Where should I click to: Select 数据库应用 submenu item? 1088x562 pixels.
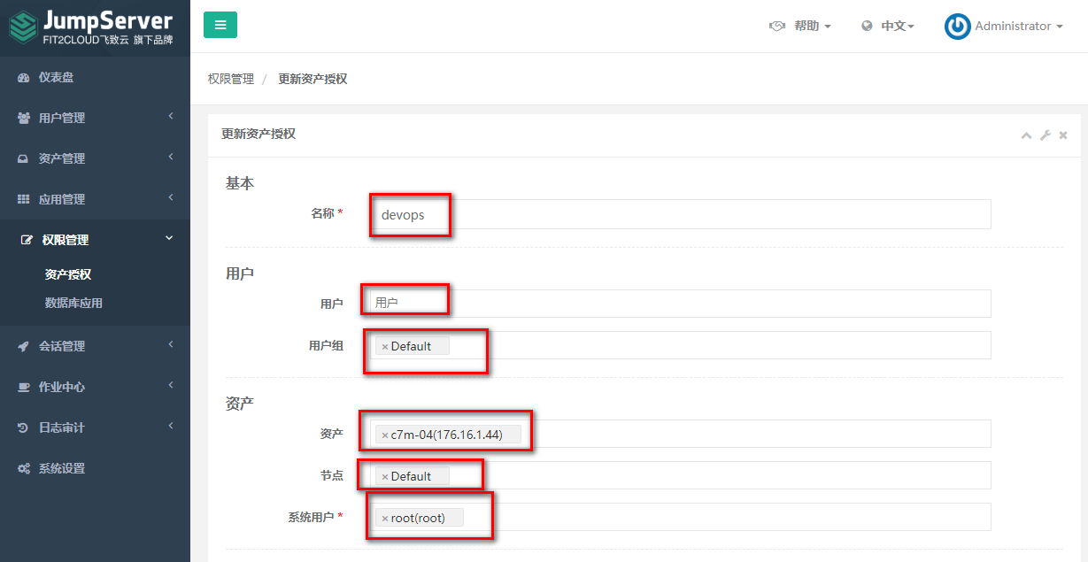pyautogui.click(x=73, y=303)
